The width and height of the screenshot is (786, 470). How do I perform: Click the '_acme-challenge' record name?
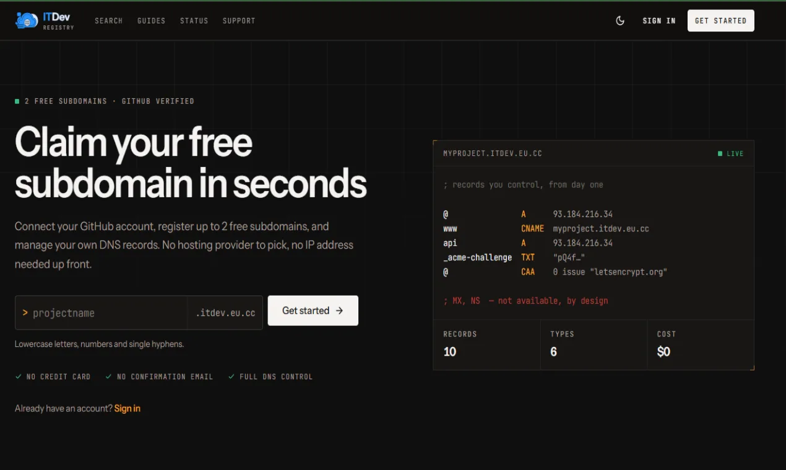click(x=478, y=257)
